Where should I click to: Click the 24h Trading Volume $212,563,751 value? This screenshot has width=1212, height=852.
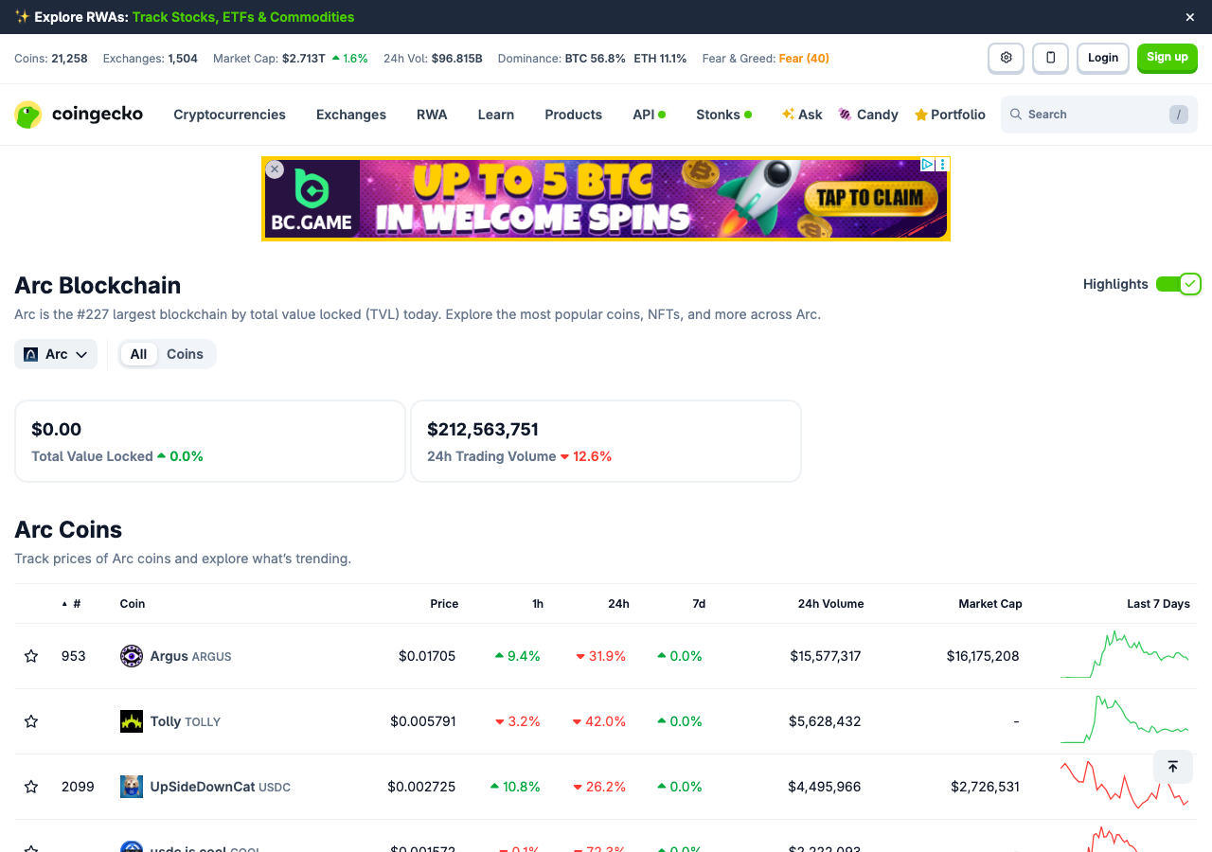coord(483,430)
